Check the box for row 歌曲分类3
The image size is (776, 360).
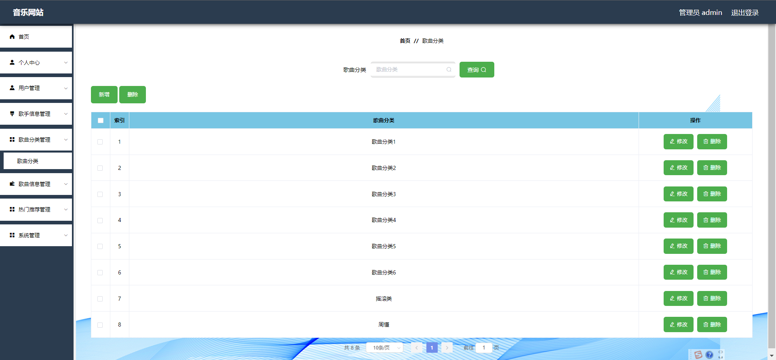[x=100, y=195]
